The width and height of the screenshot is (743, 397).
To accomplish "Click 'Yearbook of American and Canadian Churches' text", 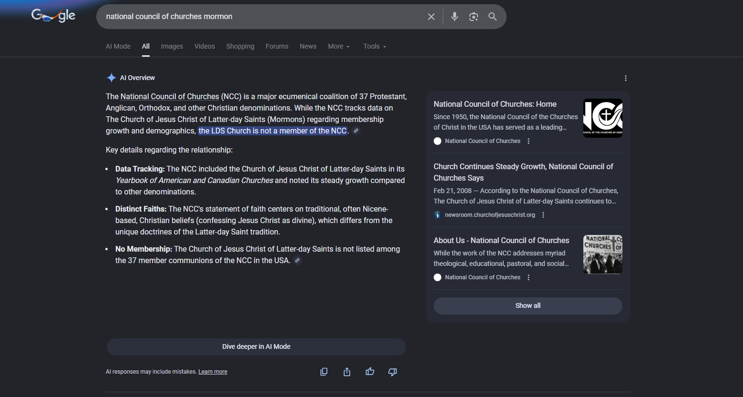I will tap(194, 180).
